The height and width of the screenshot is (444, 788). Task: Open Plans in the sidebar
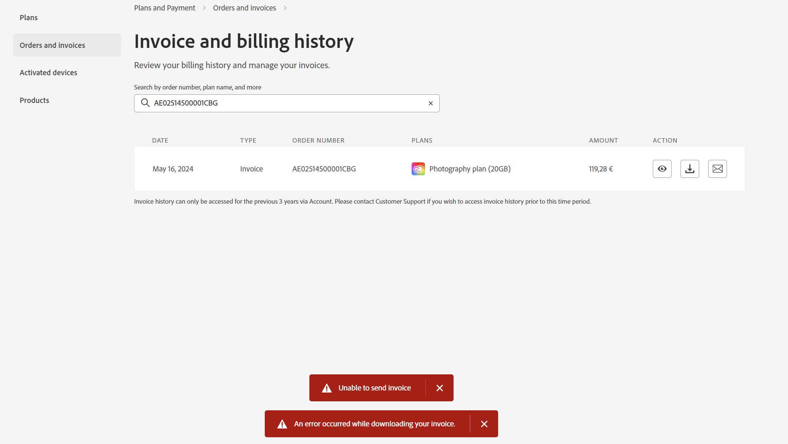(x=28, y=17)
